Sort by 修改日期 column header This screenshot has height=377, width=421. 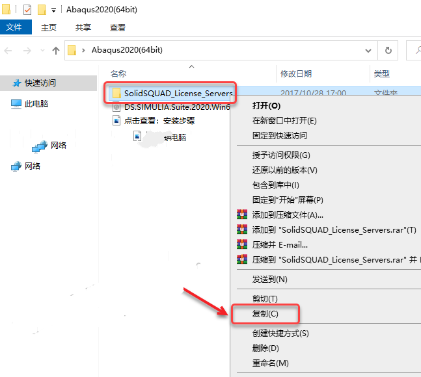[296, 73]
